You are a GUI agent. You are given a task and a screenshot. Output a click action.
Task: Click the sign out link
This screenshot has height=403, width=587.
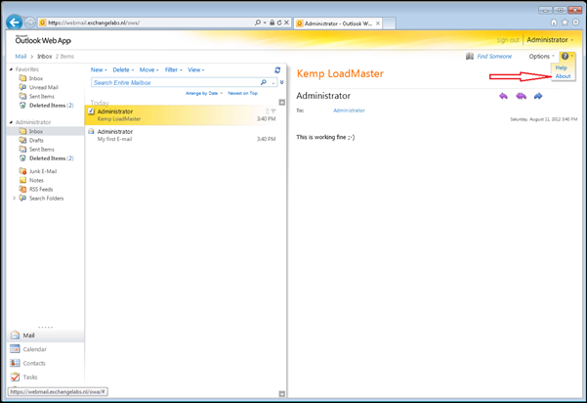[x=507, y=40]
